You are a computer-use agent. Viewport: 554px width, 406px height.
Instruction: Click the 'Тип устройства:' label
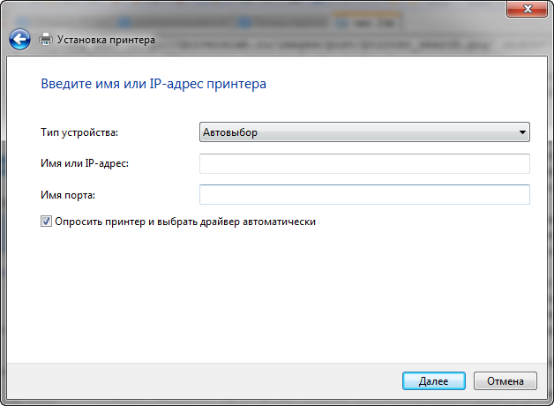click(79, 132)
